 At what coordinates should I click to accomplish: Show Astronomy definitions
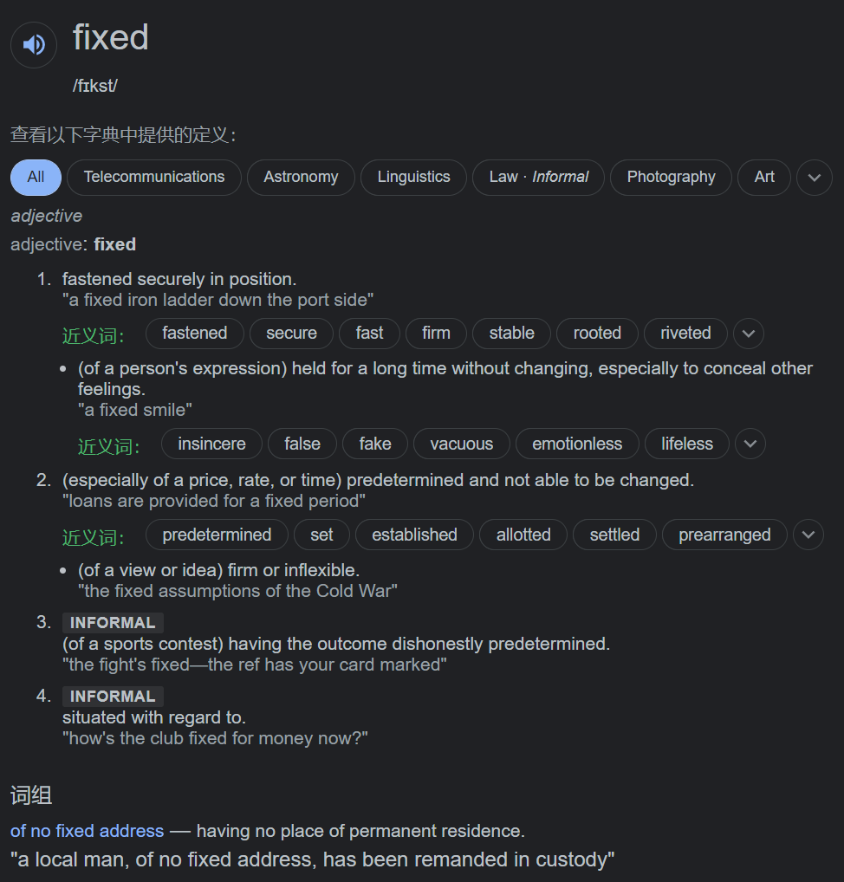[x=301, y=177]
